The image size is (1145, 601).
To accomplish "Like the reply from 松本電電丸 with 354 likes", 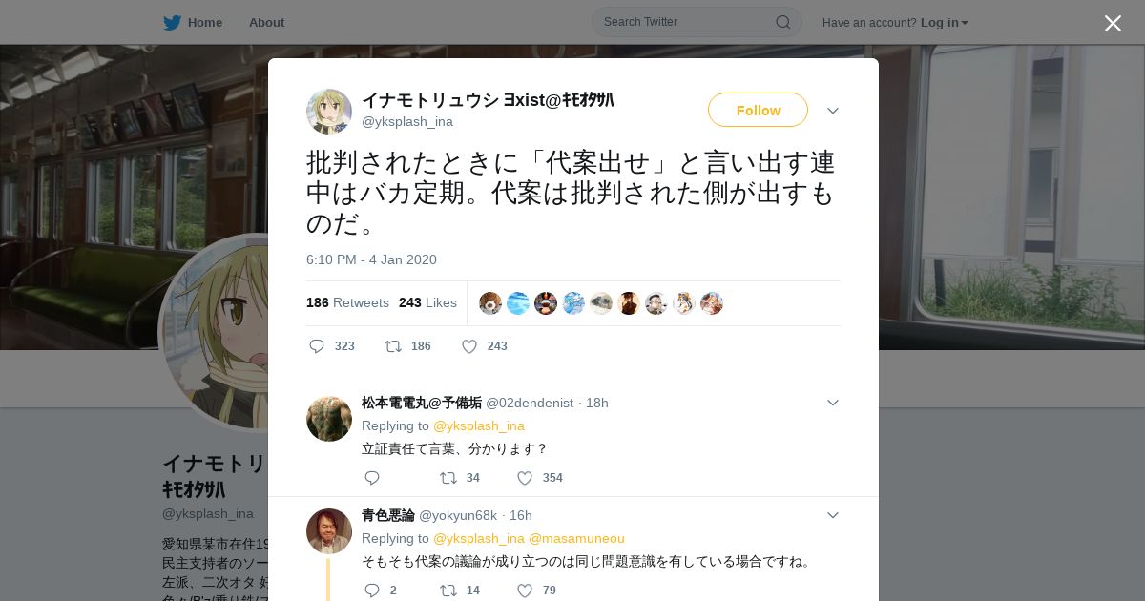I will click(525, 478).
